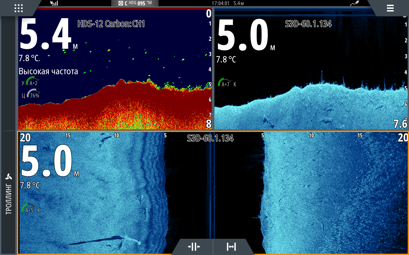Click the 5.0 m depth on SideScan panel
The width and height of the screenshot is (409, 255).
coord(46,161)
